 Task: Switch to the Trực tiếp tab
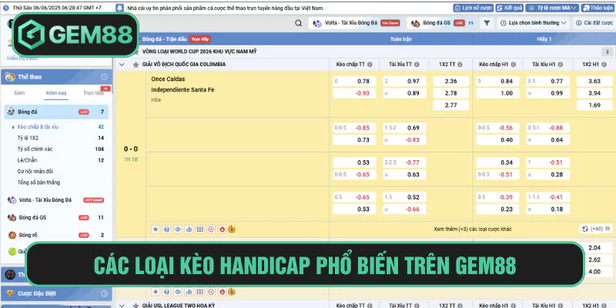pyautogui.click(x=93, y=93)
